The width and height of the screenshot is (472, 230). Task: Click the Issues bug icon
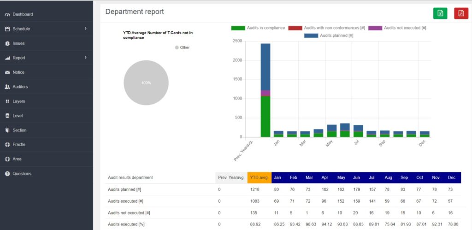(7, 43)
